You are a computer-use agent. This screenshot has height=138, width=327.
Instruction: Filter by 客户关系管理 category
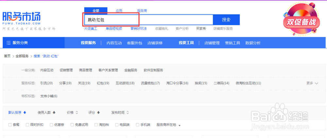(108, 70)
